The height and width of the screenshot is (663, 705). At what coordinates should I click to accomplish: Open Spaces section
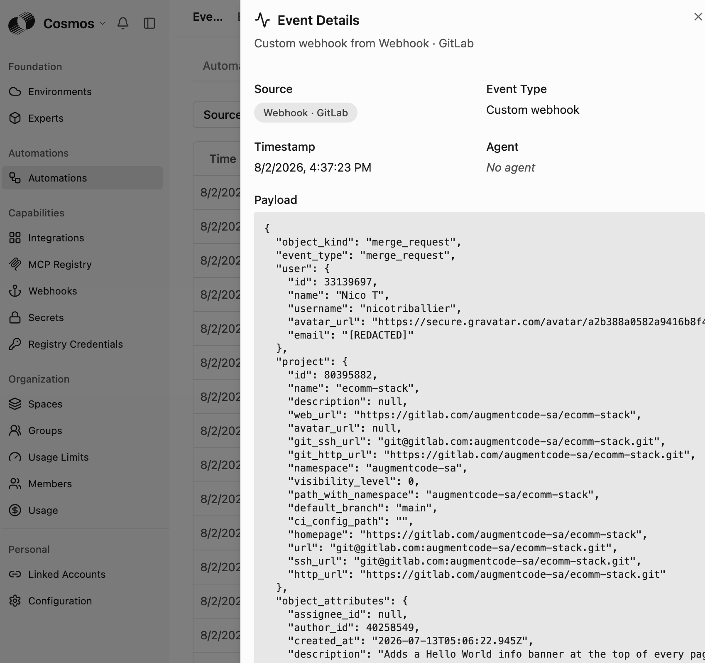82,404
